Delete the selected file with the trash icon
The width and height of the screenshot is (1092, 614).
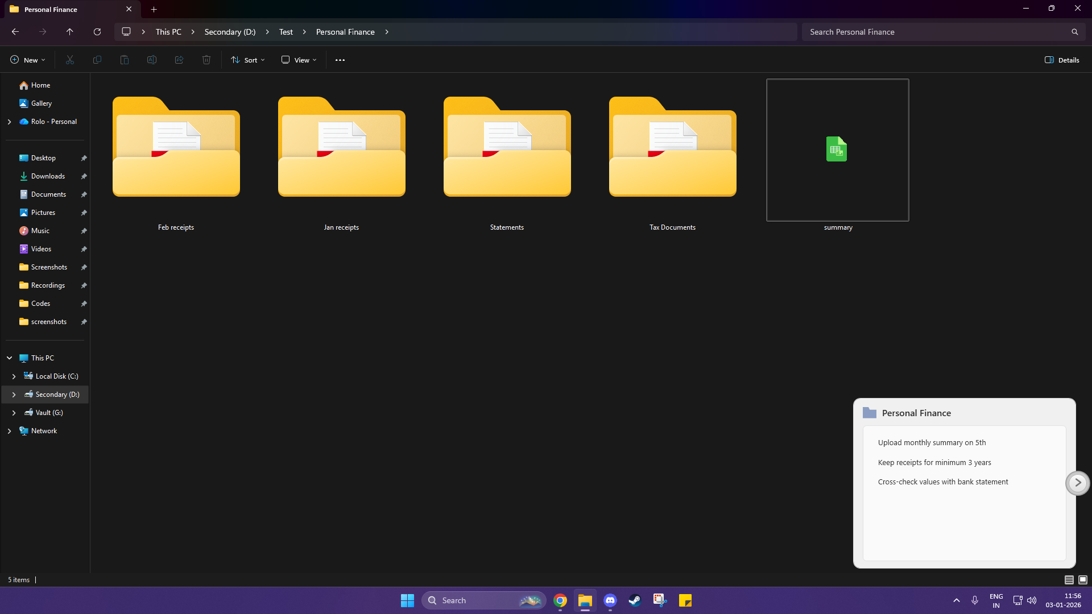point(206,60)
